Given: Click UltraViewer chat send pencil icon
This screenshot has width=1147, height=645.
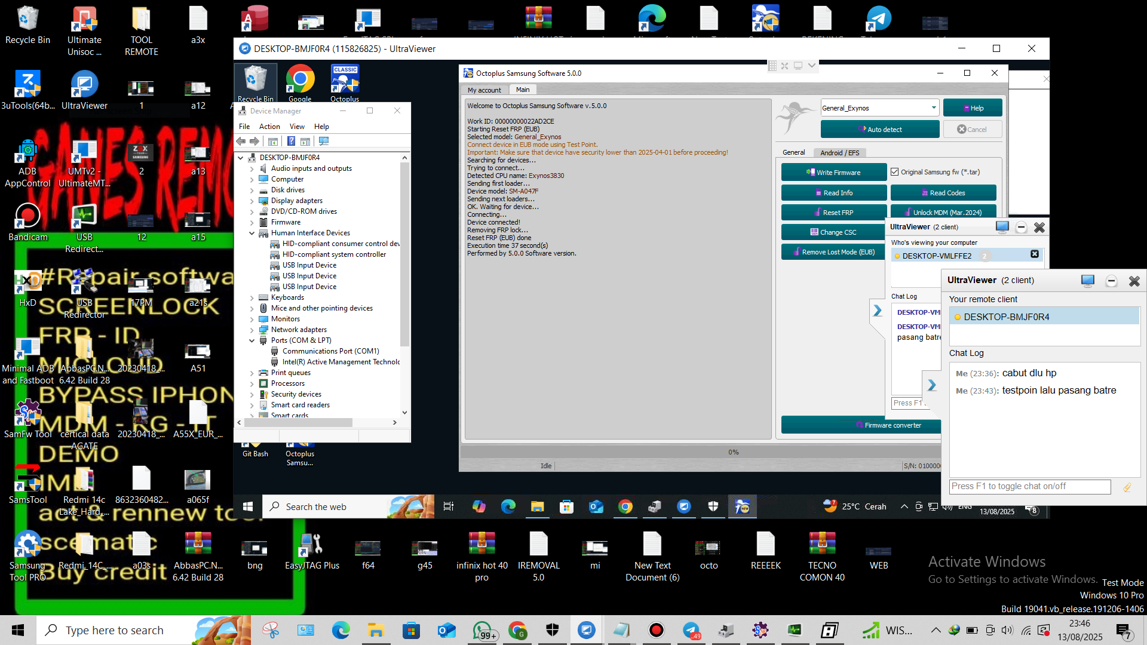Looking at the screenshot, I should click(x=1127, y=487).
